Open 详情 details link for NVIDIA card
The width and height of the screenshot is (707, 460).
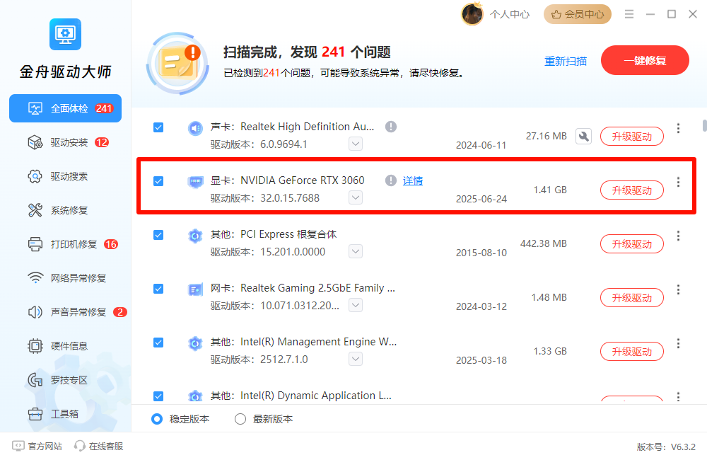413,181
